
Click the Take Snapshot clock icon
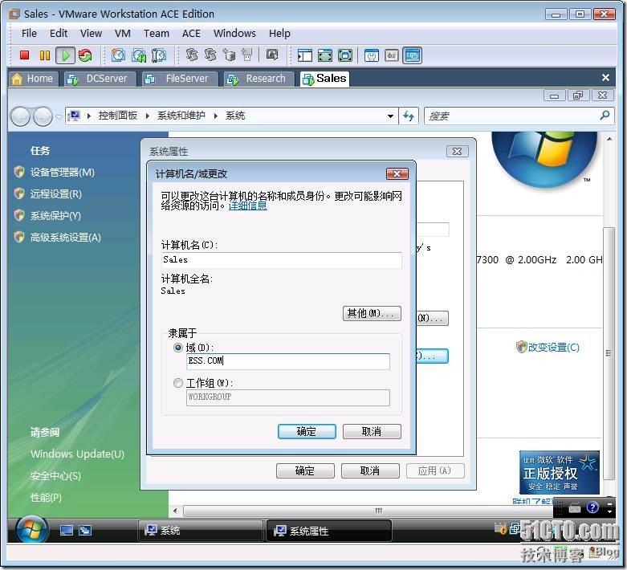[118, 55]
